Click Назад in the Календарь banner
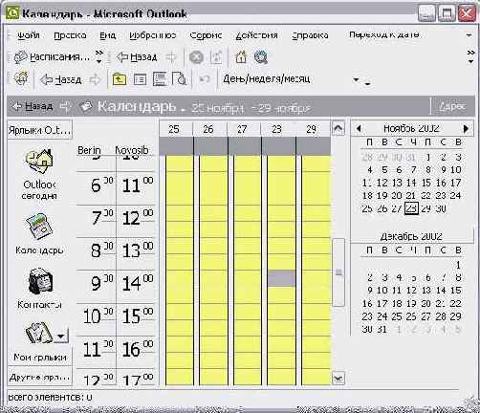This screenshot has height=413, width=480. click(x=33, y=106)
